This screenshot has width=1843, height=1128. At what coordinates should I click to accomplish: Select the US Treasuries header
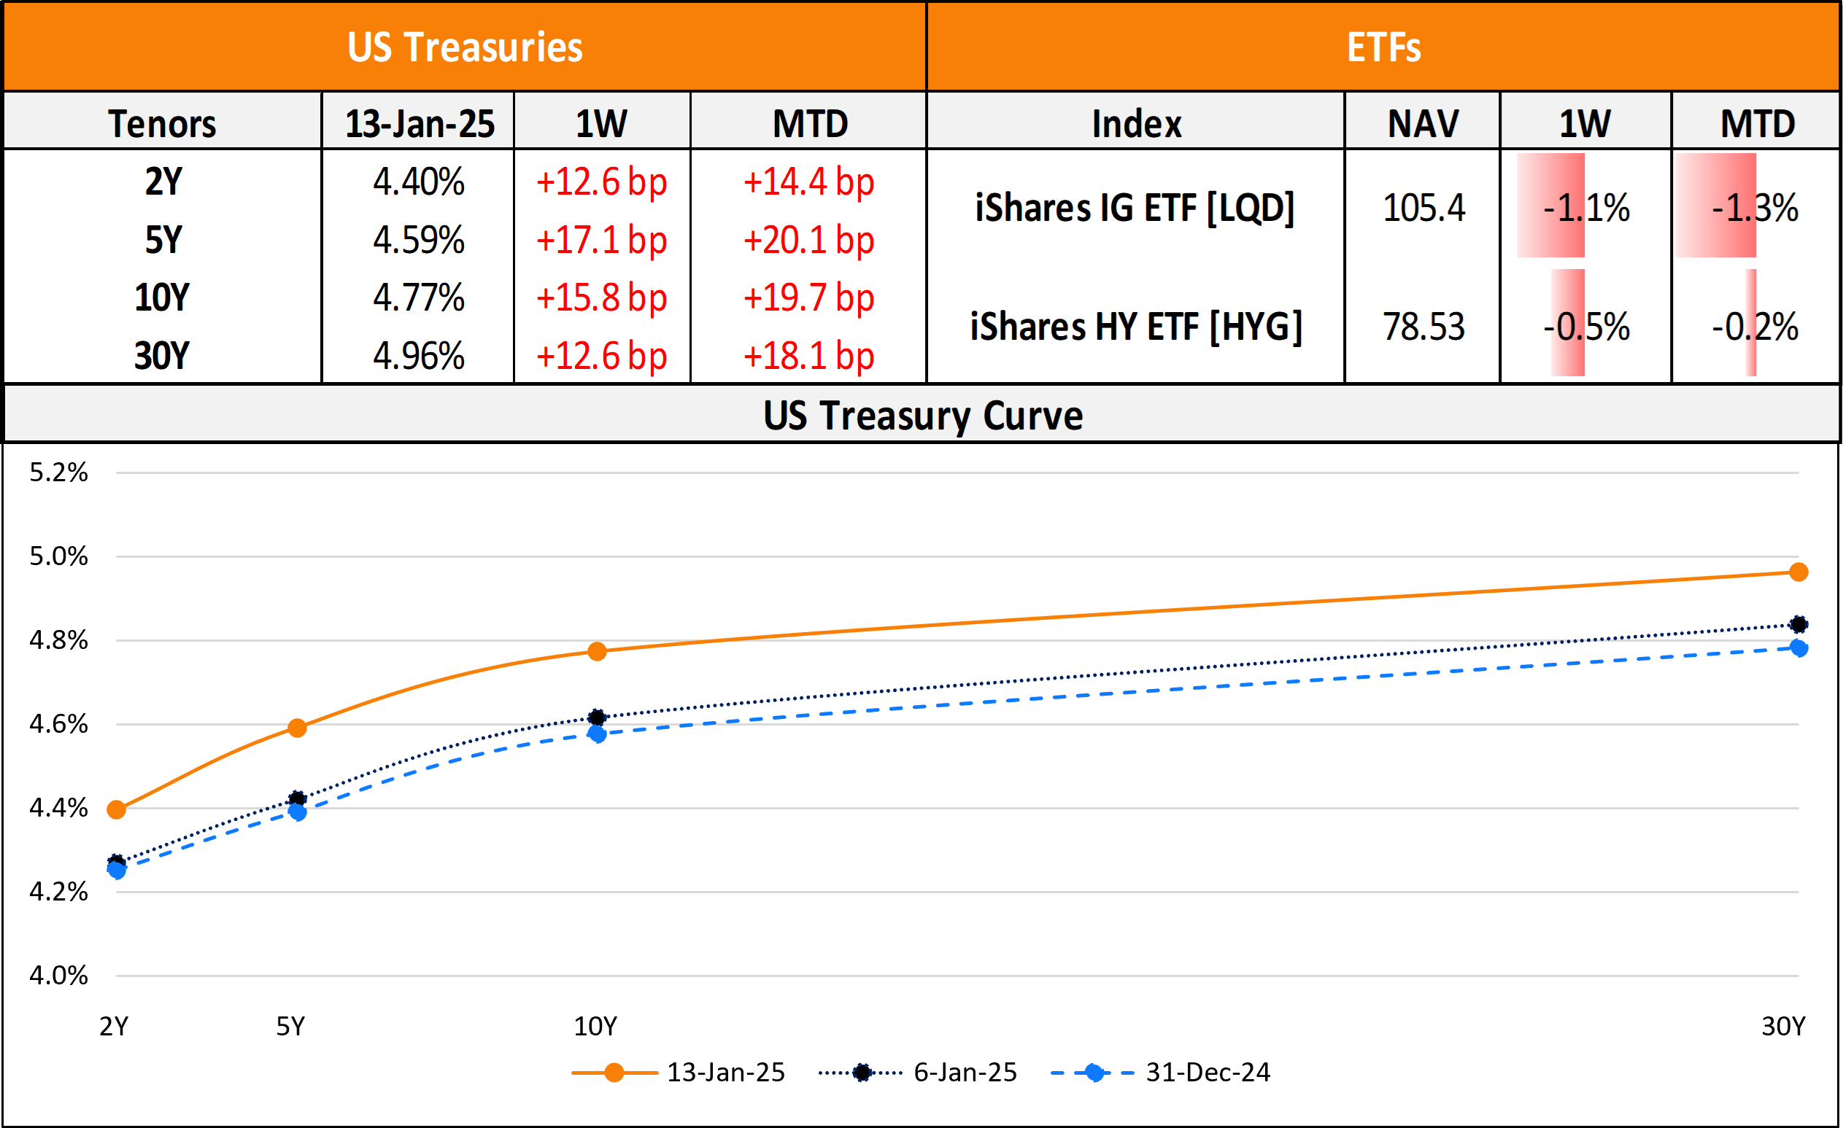point(465,47)
